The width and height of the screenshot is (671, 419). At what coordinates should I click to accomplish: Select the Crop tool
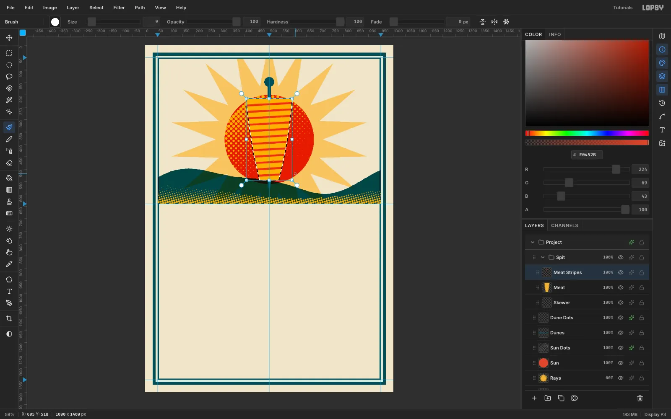click(9, 318)
